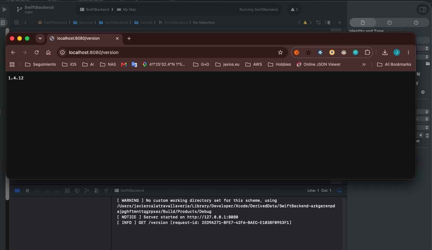Click No Selection in Xcode jump bar
The height and width of the screenshot is (250, 432).
204,22
